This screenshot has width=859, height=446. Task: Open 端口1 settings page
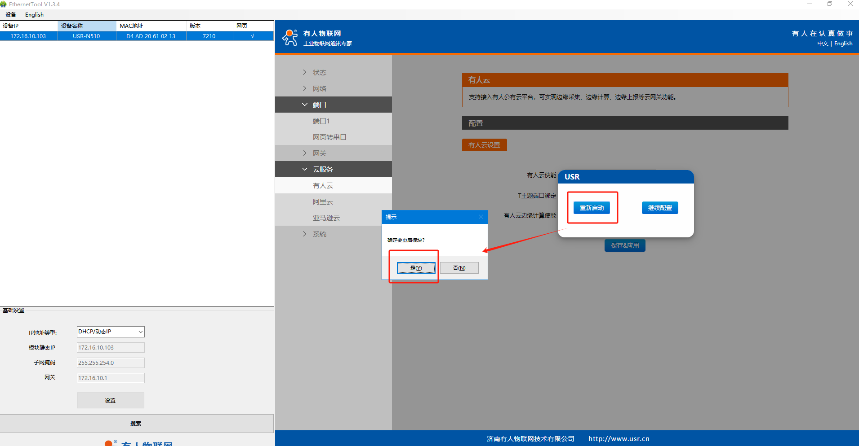point(334,121)
